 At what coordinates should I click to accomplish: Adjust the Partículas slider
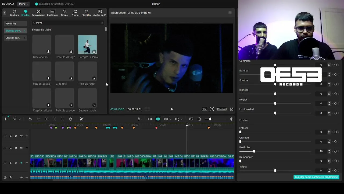(x=254, y=151)
